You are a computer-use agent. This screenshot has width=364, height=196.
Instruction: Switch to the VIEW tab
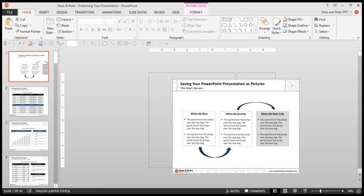point(176,12)
